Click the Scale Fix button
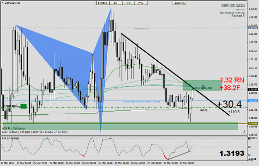Viewport: 259px width, 166px height. coord(179,3)
